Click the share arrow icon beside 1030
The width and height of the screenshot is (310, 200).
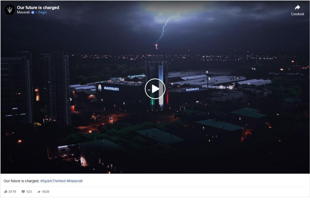(39, 192)
